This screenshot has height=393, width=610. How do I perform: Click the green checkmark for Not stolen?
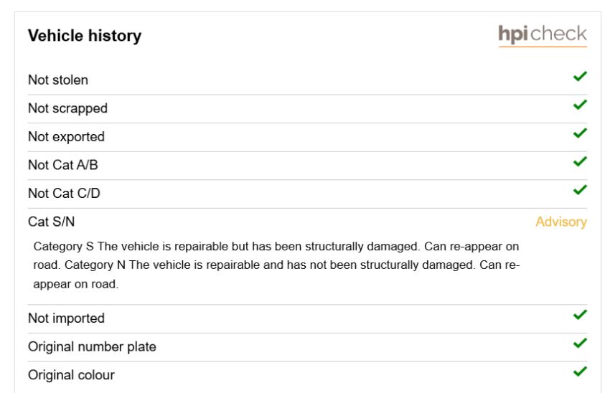click(x=580, y=77)
